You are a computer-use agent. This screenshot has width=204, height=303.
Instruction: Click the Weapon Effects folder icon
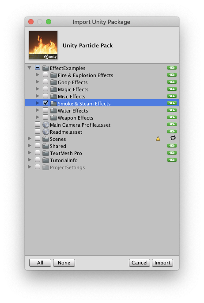[53, 117]
